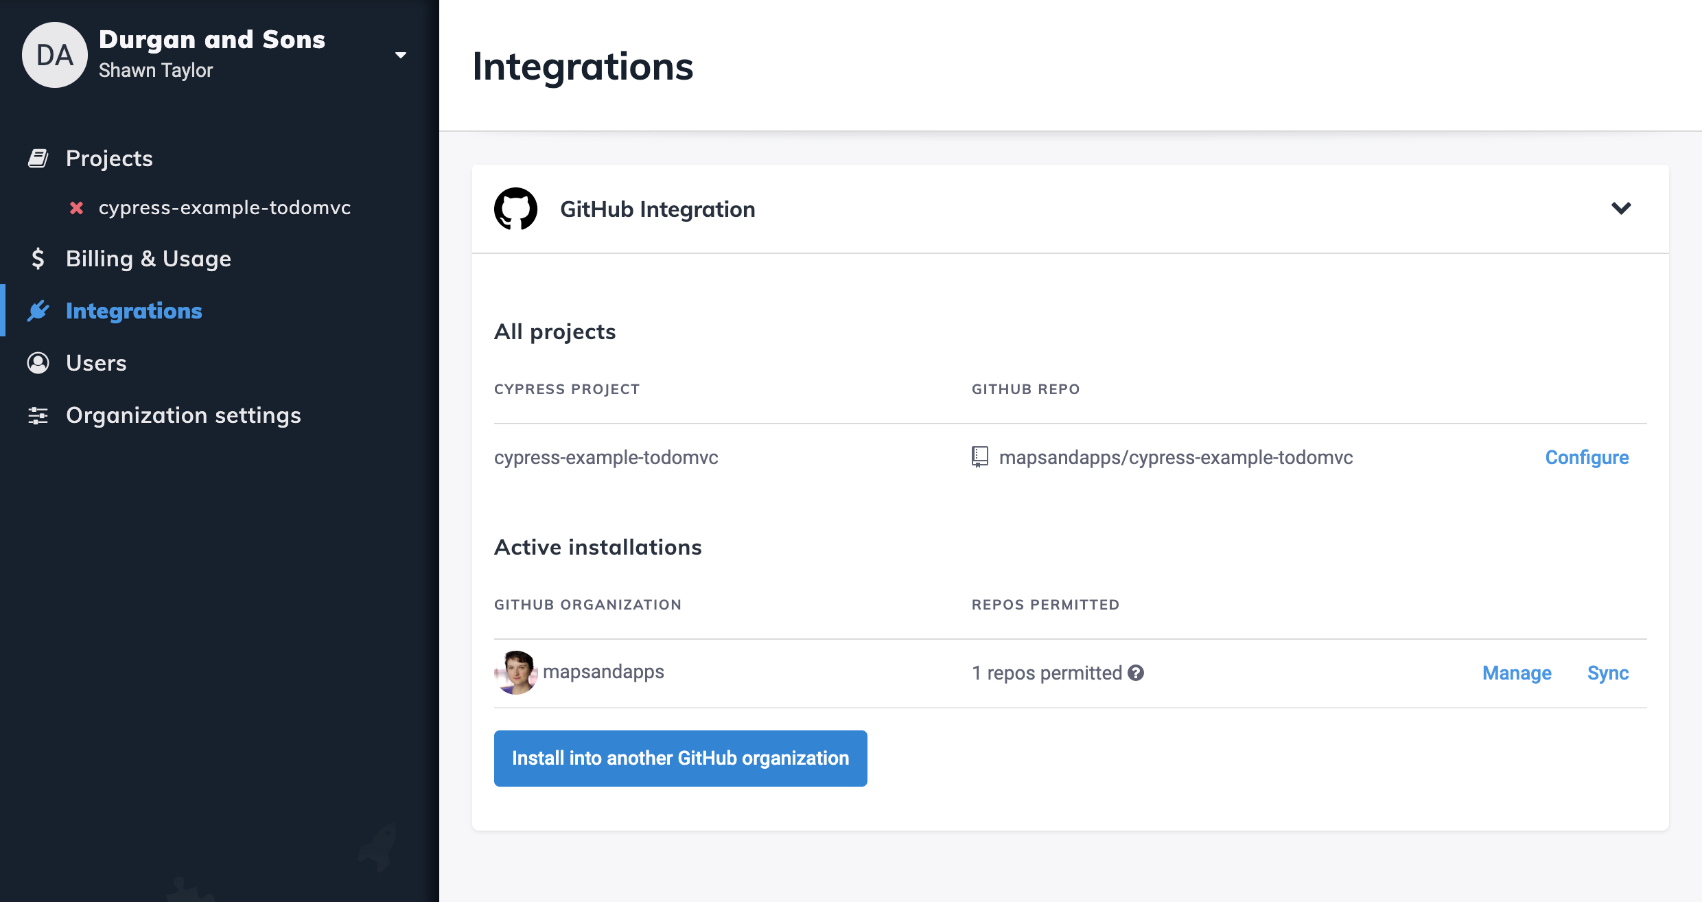Image resolution: width=1702 pixels, height=902 pixels.
Task: Click the red X beside cypress-example-todomvc project
Action: (x=75, y=207)
